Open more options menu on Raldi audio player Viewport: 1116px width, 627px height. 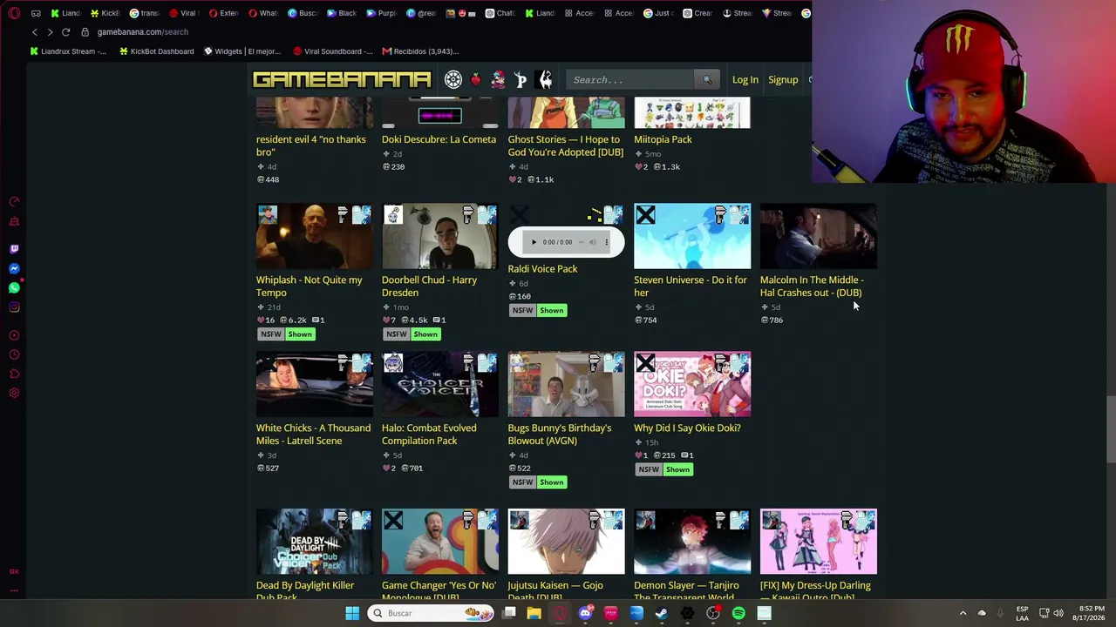607,242
